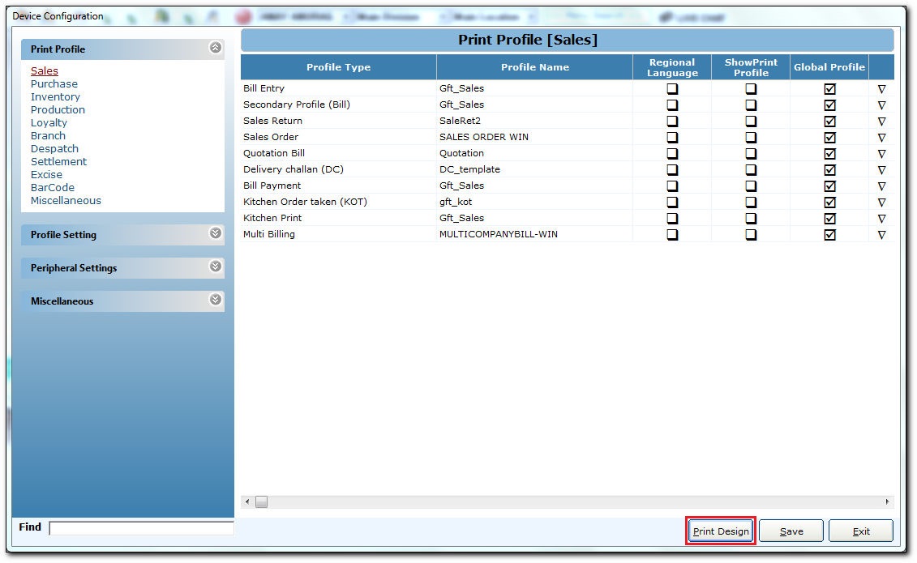917x563 pixels.
Task: Open triangle dropdown on Sales Return row
Action: pyautogui.click(x=881, y=122)
